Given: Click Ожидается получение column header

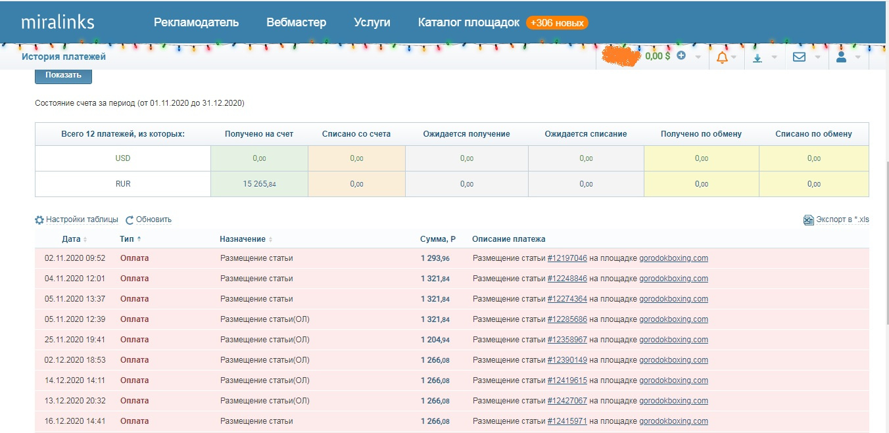Looking at the screenshot, I should pyautogui.click(x=467, y=134).
